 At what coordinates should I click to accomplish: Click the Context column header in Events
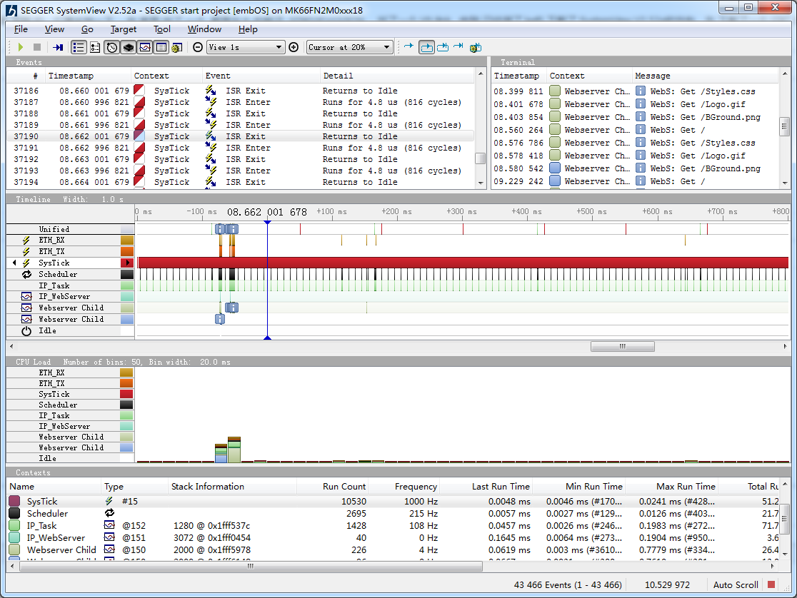click(x=166, y=76)
